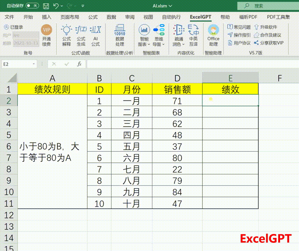Click sales cell with value 71

[177, 101]
